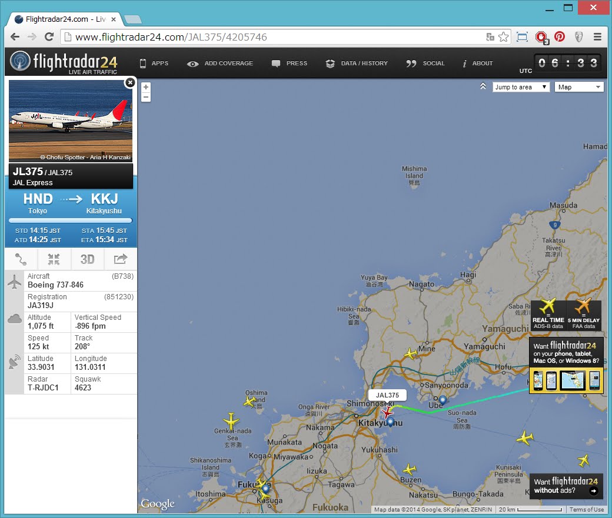Click the screen capture extension icon
The height and width of the screenshot is (518, 612).
tap(522, 37)
